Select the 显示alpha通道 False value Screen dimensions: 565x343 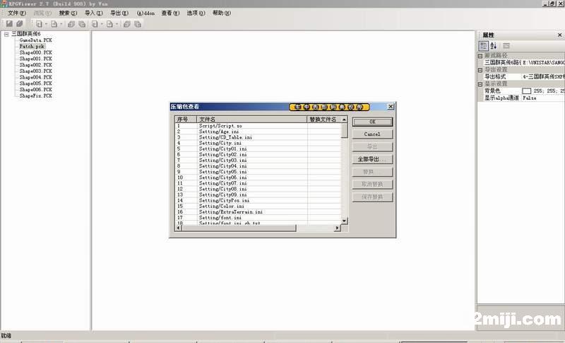543,98
